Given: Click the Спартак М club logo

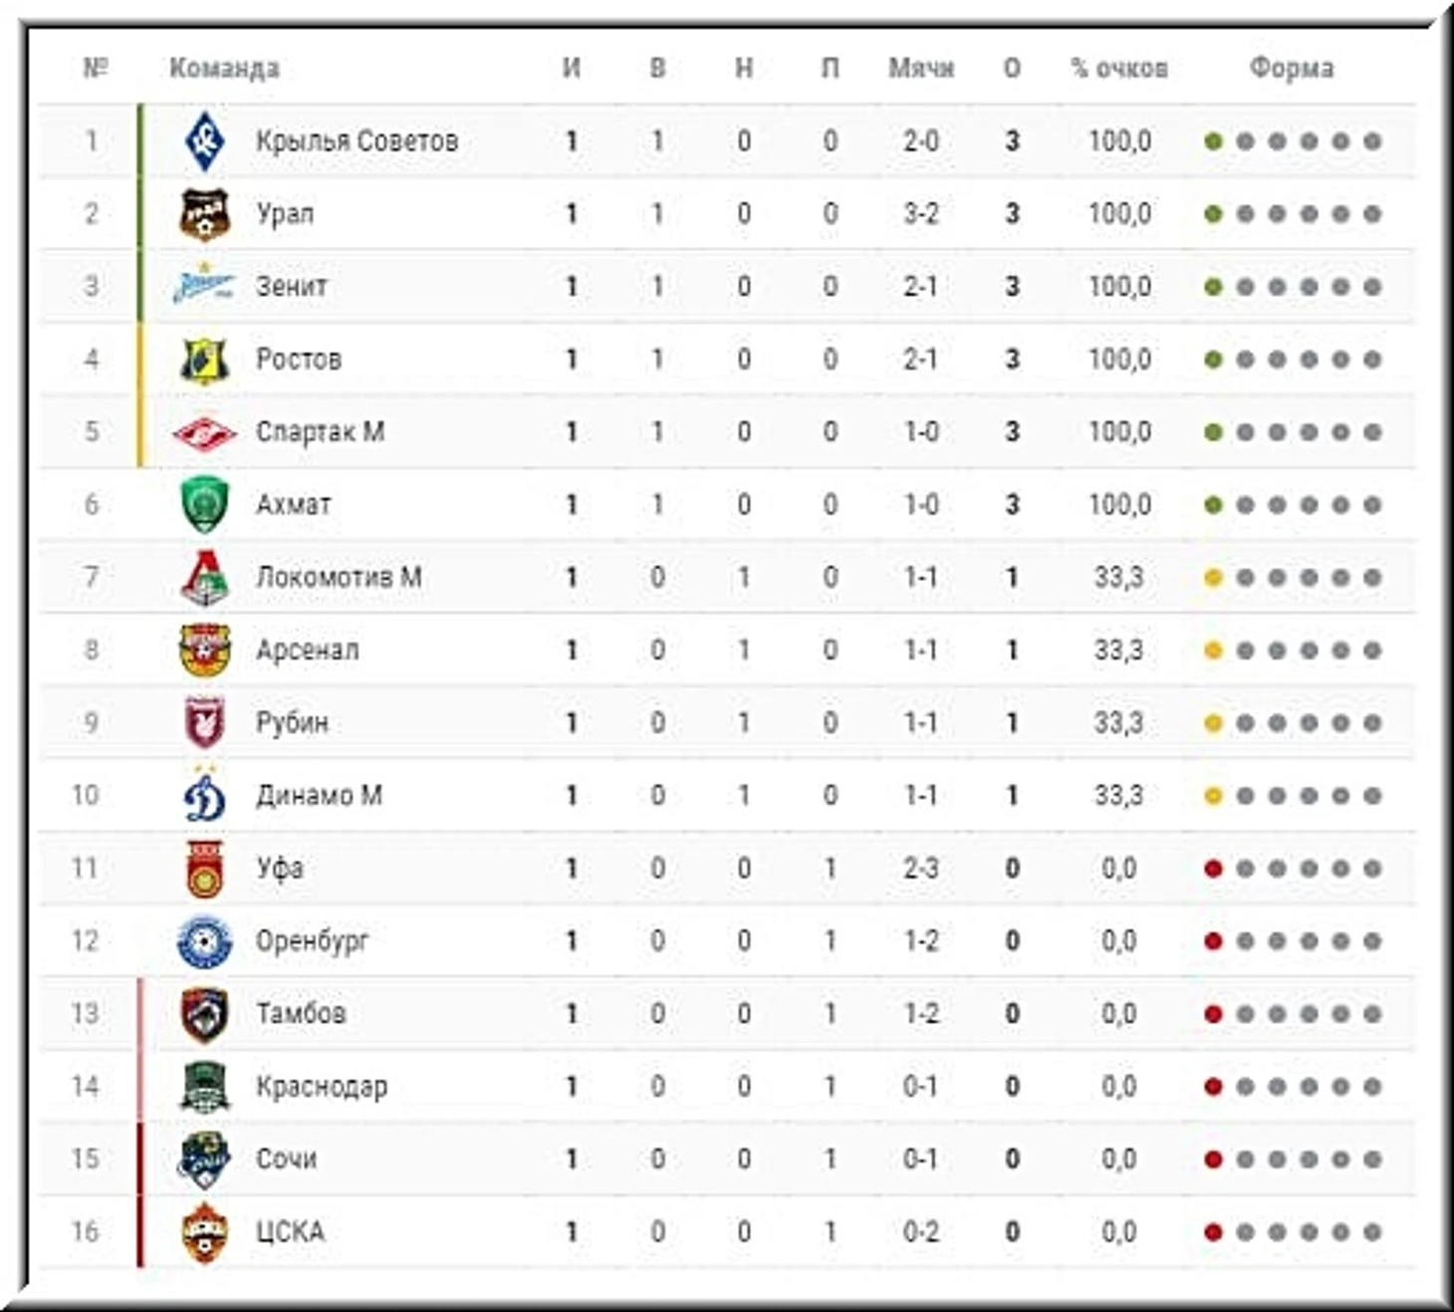Looking at the screenshot, I should click(x=204, y=431).
